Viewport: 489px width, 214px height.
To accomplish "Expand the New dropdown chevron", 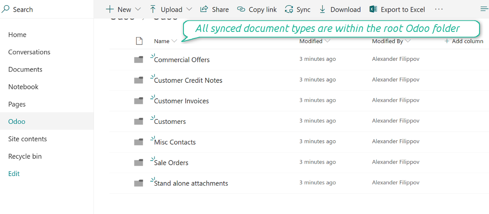I will coord(138,9).
